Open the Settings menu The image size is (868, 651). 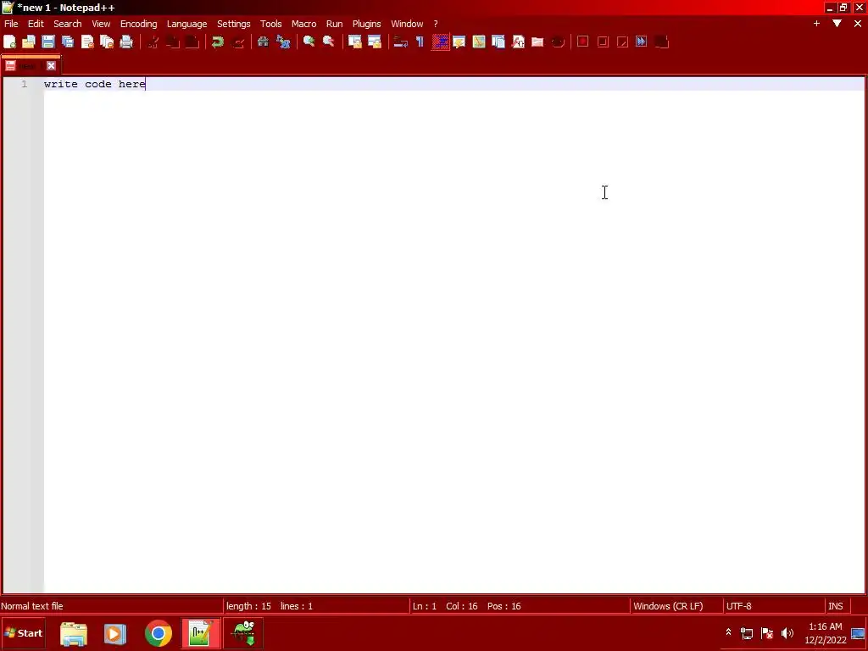pyautogui.click(x=234, y=24)
